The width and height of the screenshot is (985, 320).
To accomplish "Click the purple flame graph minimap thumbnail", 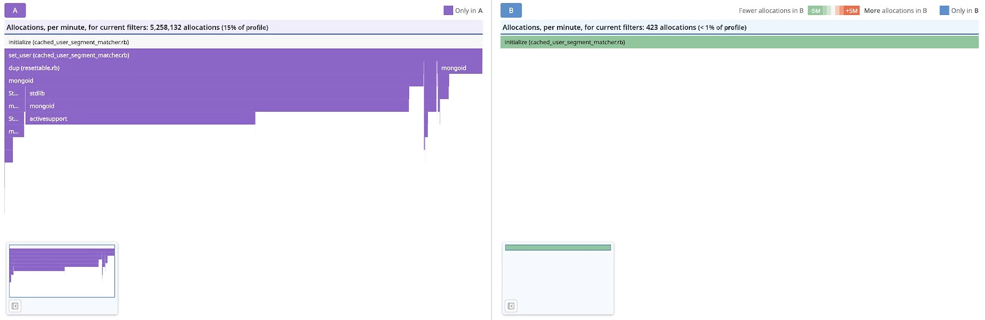I will (62, 271).
